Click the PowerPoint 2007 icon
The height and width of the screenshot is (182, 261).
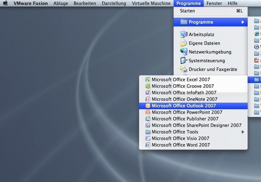(148, 112)
